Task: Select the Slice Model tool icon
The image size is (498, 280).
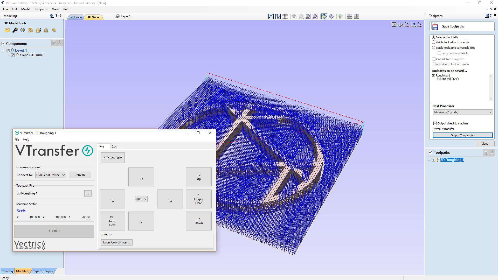Action: (x=46, y=30)
